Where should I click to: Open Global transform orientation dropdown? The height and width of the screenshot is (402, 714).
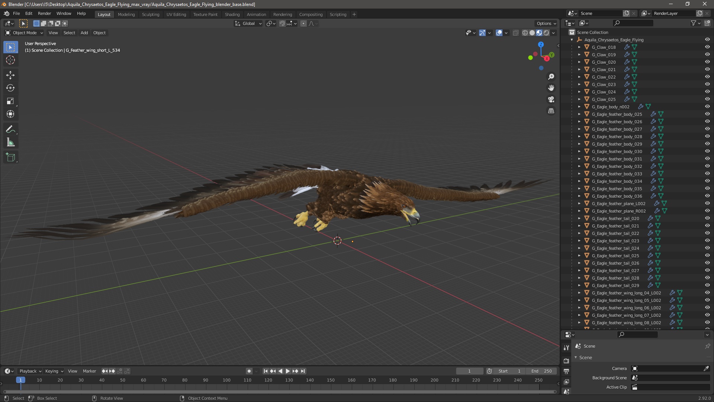pyautogui.click(x=248, y=23)
